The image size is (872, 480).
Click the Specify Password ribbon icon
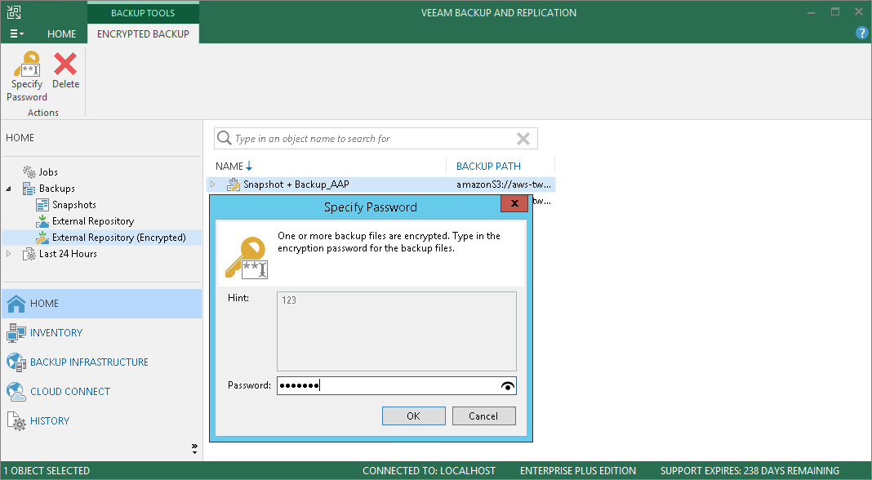27,64
